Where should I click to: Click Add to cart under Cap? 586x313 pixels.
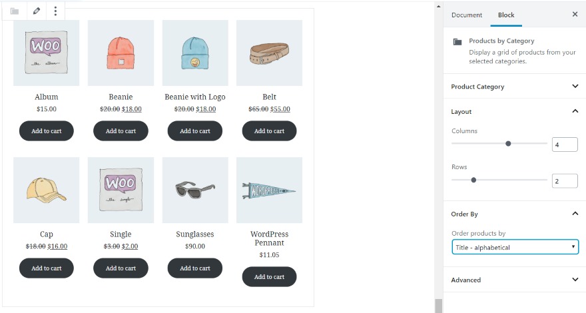(47, 268)
